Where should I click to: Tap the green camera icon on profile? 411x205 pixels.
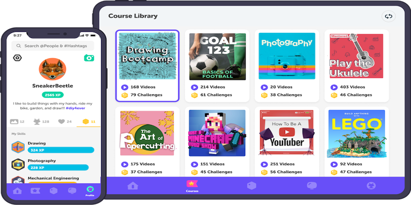(89, 58)
